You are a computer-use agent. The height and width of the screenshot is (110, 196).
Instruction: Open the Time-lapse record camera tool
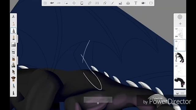pos(143,3)
